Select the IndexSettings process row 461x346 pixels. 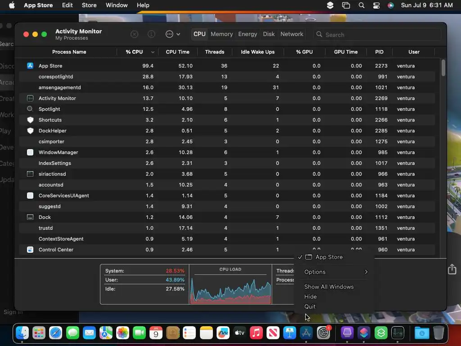point(227,163)
